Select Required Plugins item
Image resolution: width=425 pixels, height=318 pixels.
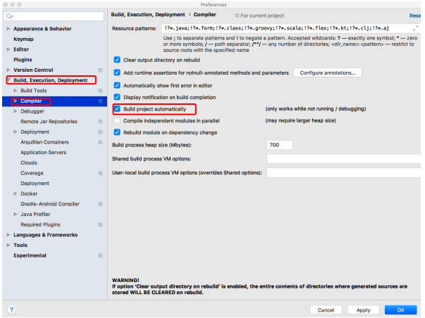40,224
